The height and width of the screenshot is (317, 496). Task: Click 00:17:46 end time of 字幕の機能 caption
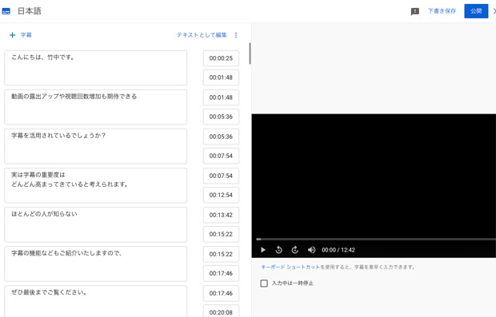coord(221,273)
